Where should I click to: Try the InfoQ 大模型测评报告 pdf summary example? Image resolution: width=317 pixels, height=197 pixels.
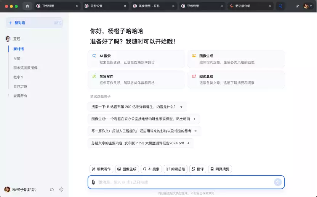coord(141,143)
